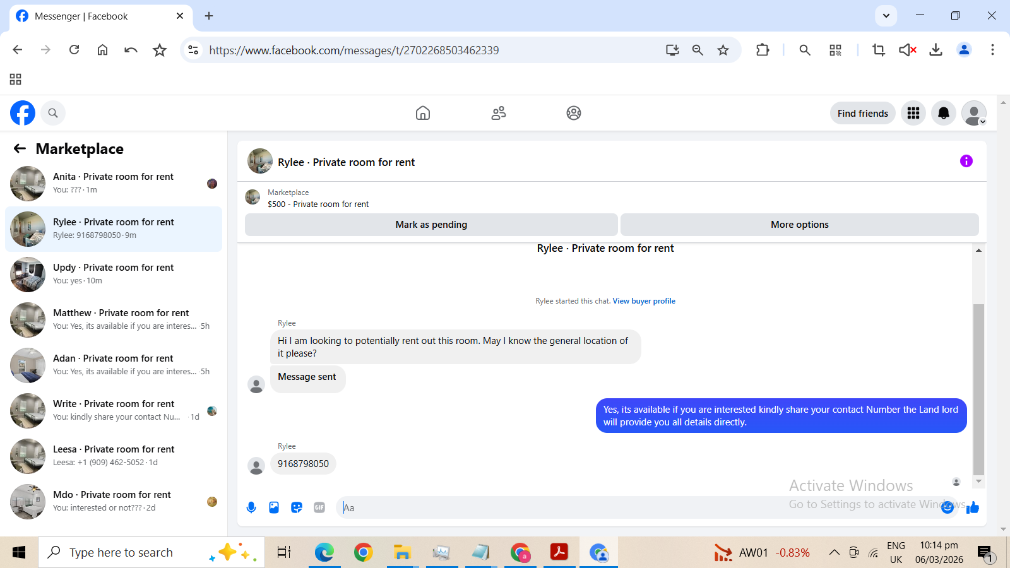The width and height of the screenshot is (1010, 568).
Task: Click the $500 Private room for rent listing
Action: tap(318, 204)
